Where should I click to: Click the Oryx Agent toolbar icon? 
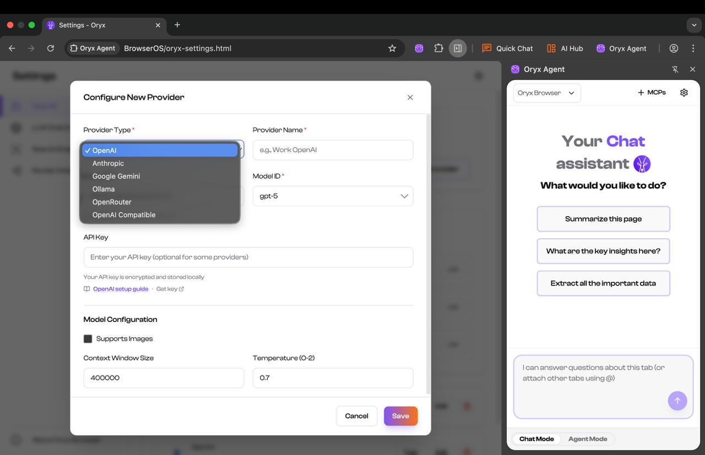(x=621, y=48)
